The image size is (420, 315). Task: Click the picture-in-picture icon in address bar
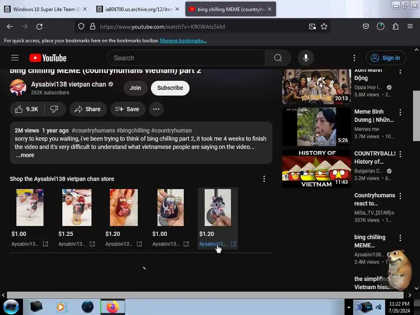pos(312,27)
